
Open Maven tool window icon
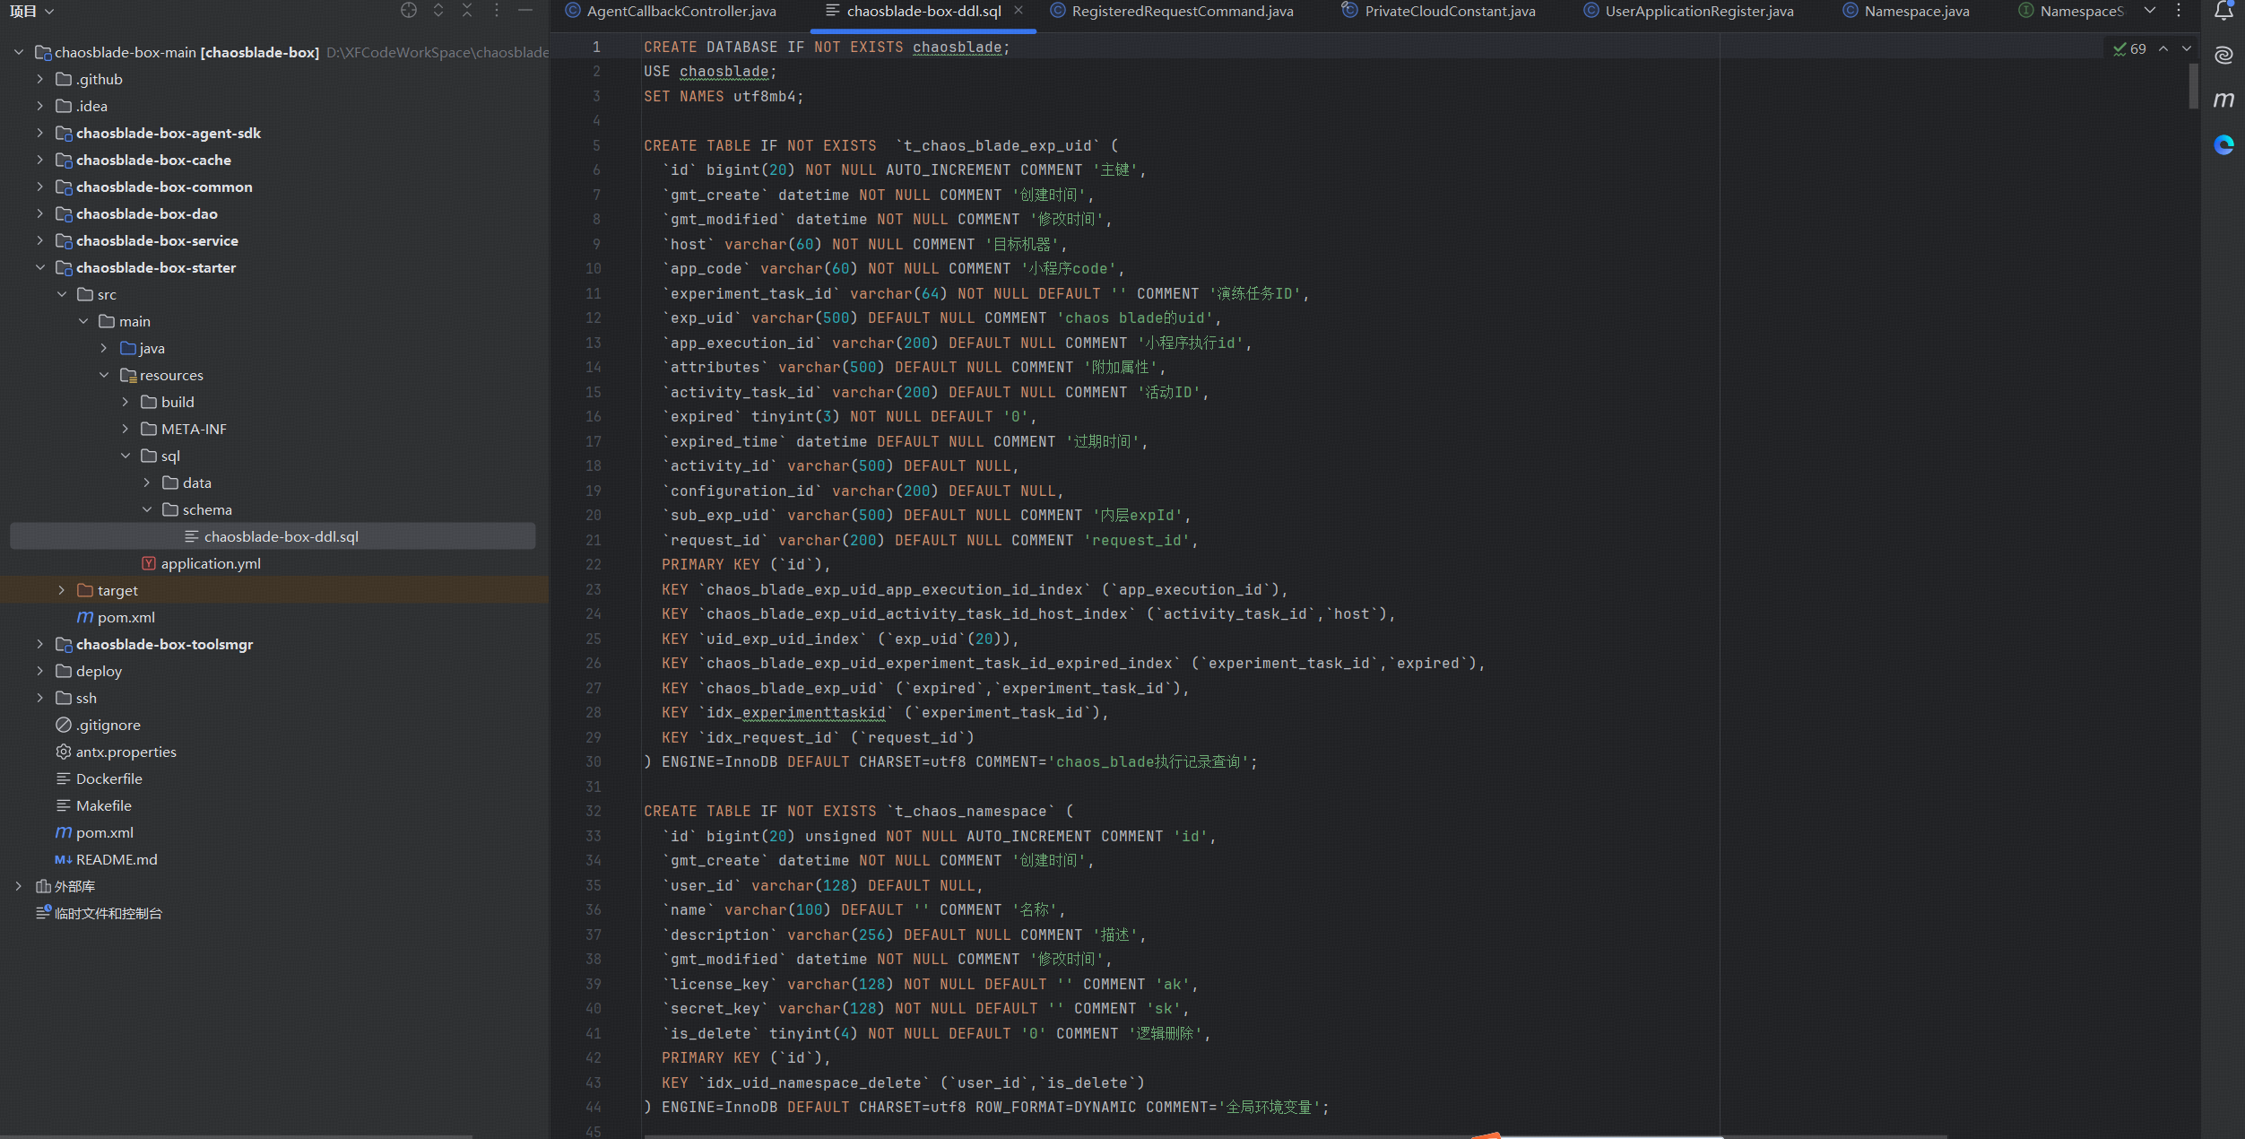click(x=2223, y=100)
